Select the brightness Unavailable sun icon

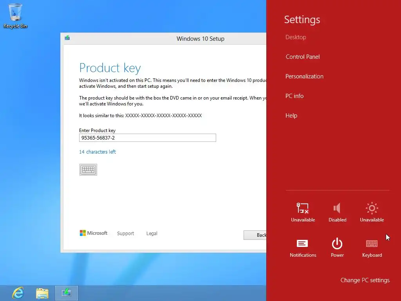pos(372,212)
